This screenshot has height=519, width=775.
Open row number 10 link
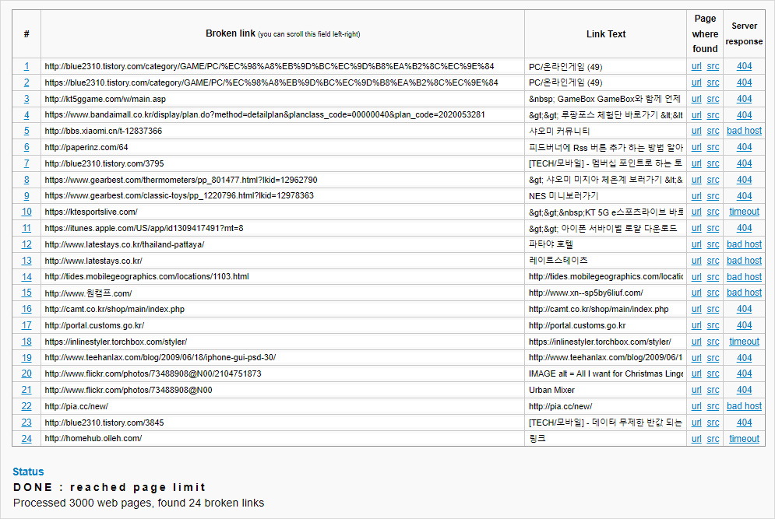[x=26, y=212]
